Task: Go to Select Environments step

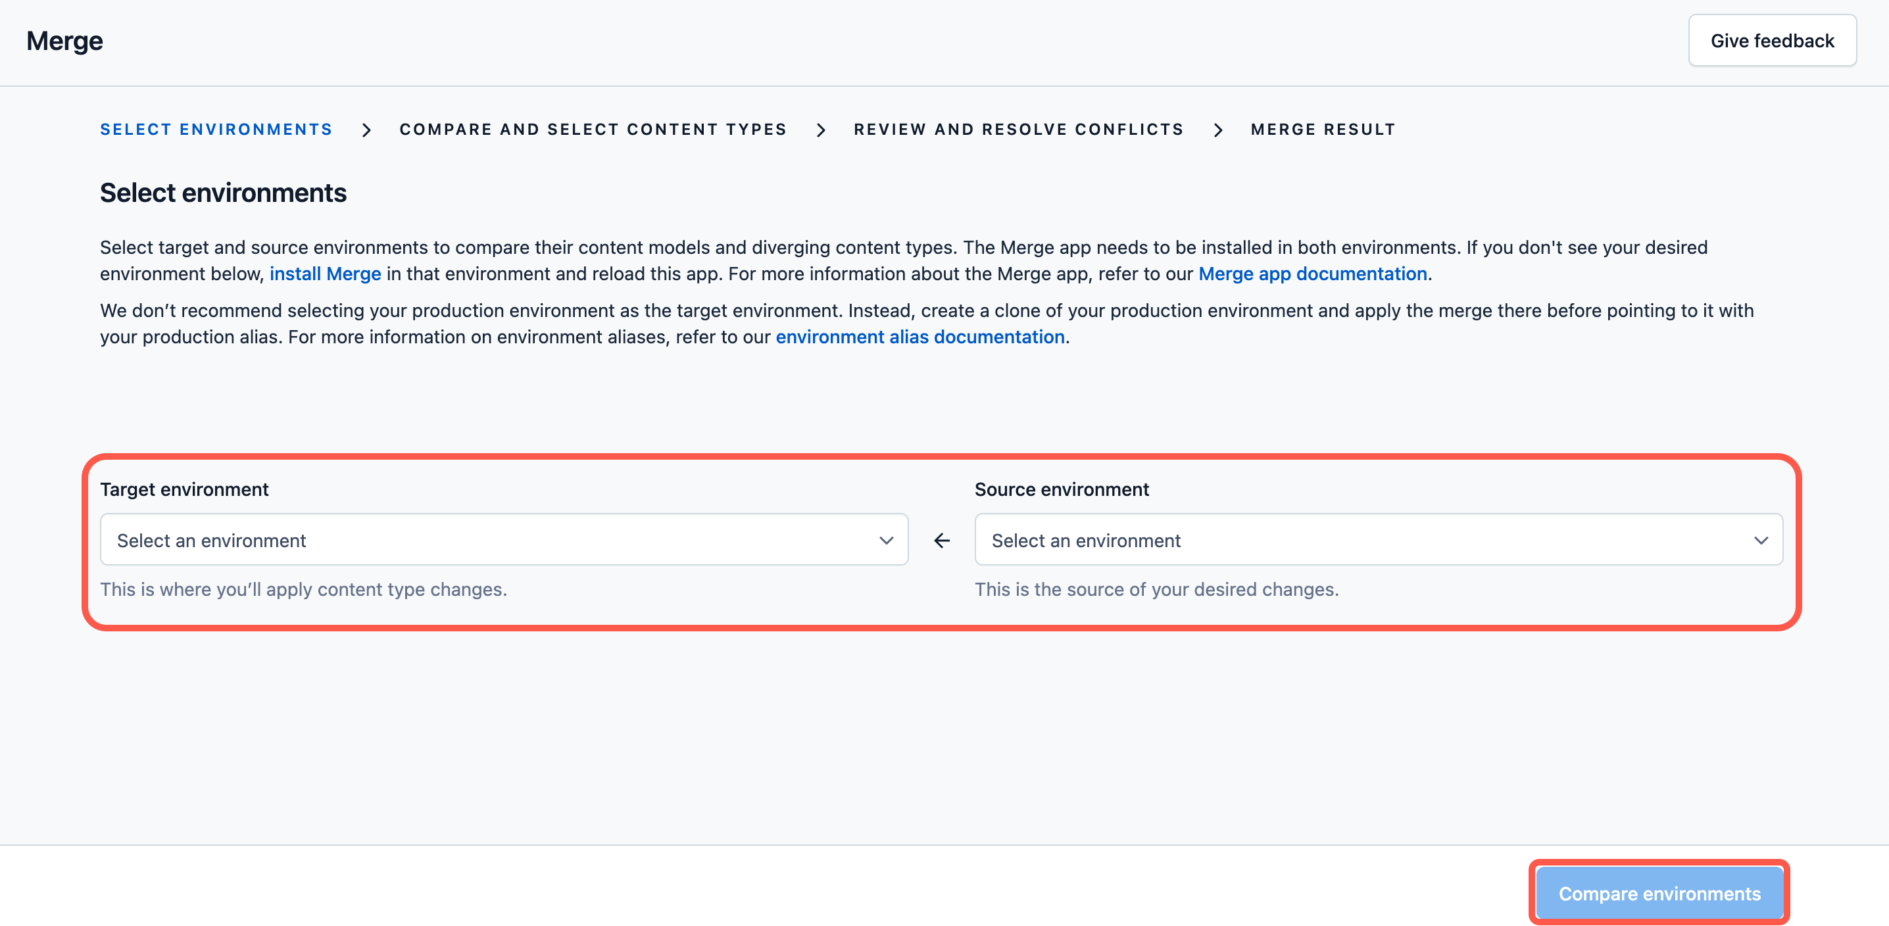Action: (x=216, y=130)
